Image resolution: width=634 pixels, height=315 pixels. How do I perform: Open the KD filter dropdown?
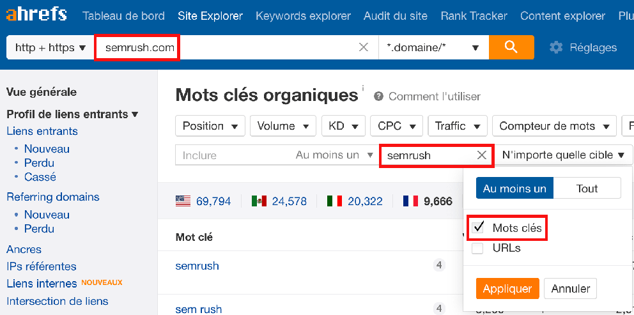[x=343, y=126]
